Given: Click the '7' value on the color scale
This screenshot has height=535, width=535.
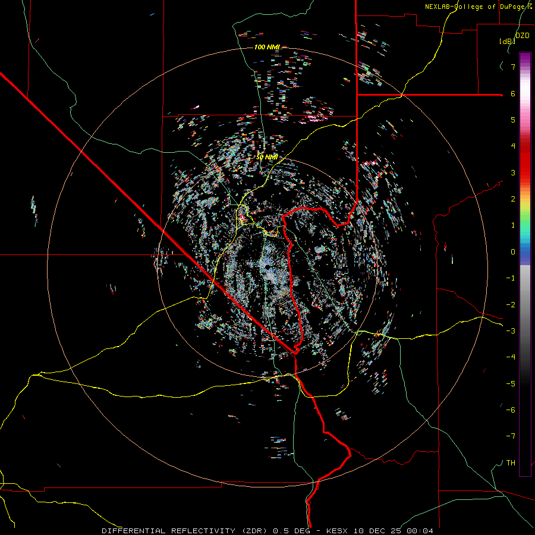Looking at the screenshot, I should (x=513, y=67).
